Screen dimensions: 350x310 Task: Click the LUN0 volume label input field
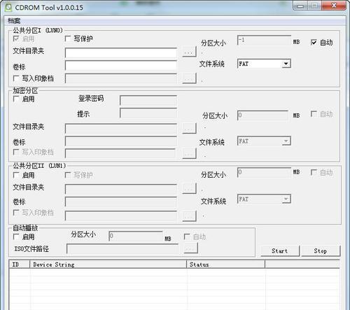[121, 65]
